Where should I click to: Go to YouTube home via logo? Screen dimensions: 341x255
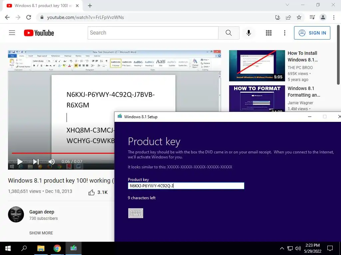[x=39, y=33]
